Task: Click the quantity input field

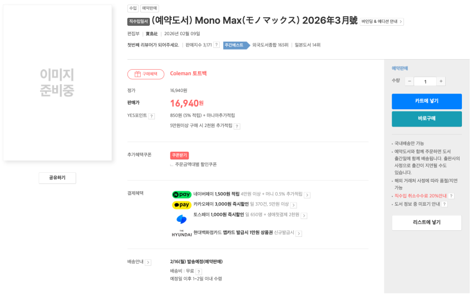Action: pos(425,81)
